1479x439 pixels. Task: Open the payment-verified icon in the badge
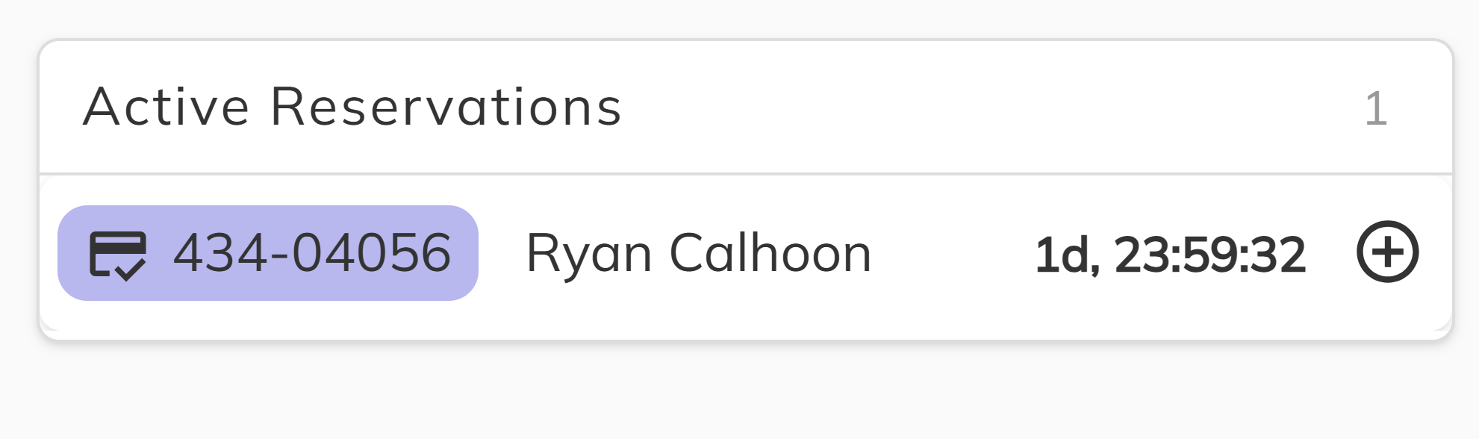coord(118,255)
